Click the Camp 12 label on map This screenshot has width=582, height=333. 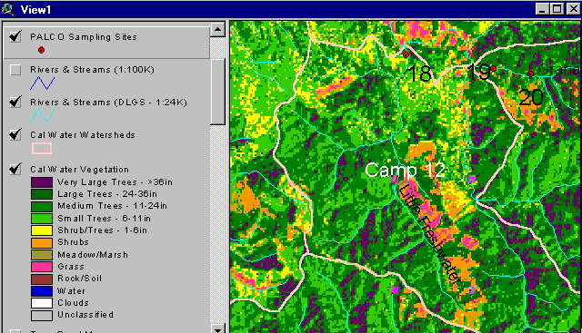[405, 171]
